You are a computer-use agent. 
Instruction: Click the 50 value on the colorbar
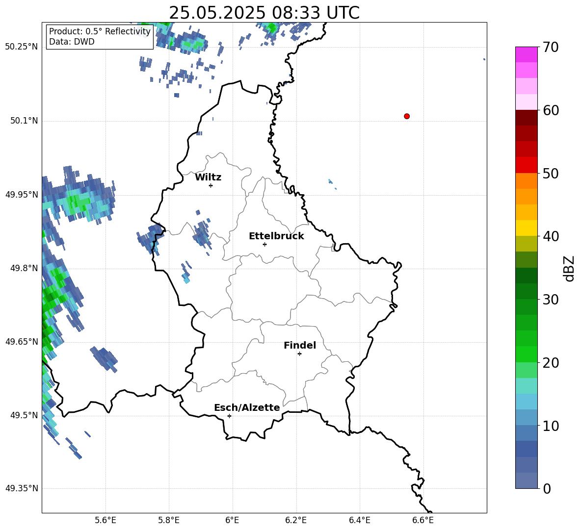tap(551, 174)
